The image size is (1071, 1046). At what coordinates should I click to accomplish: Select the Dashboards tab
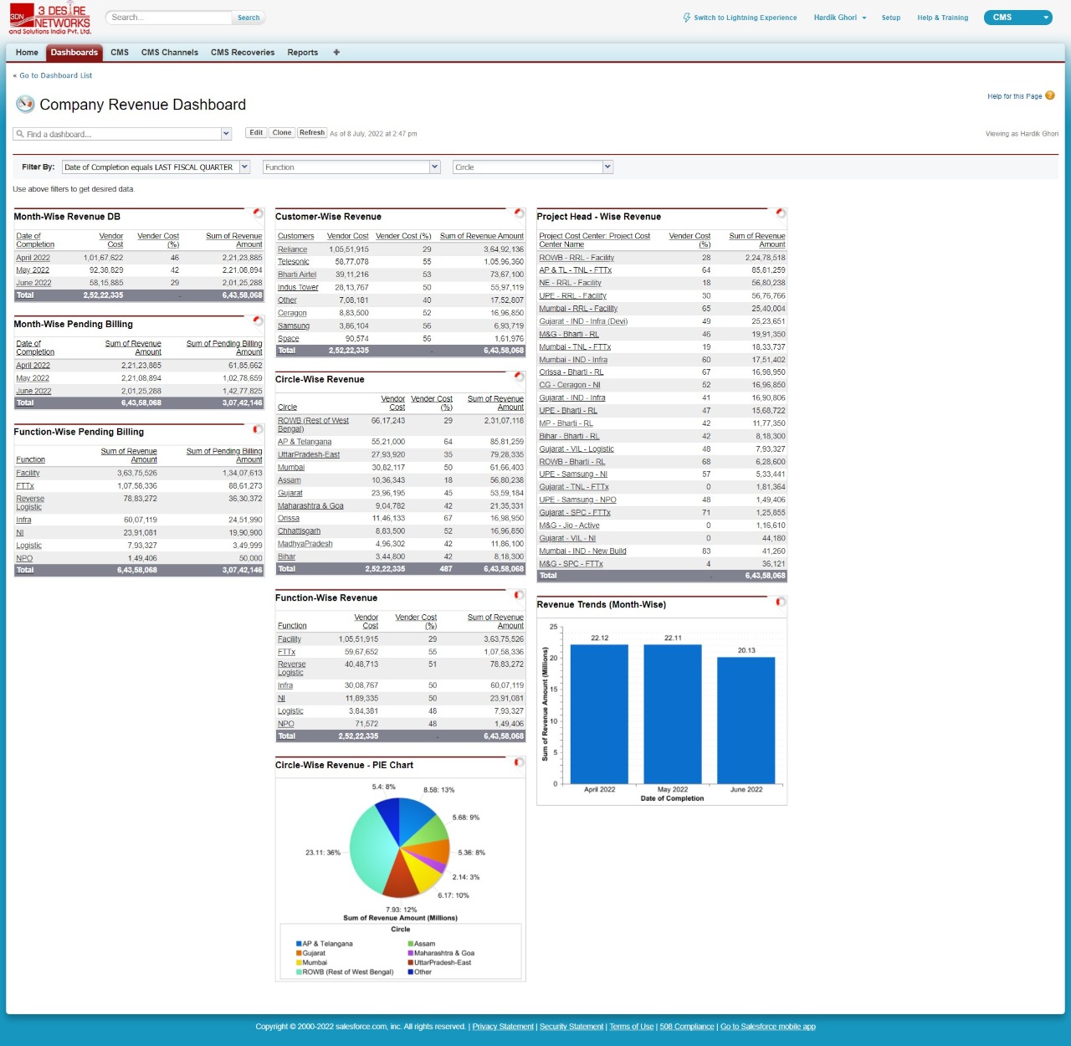[x=74, y=52]
